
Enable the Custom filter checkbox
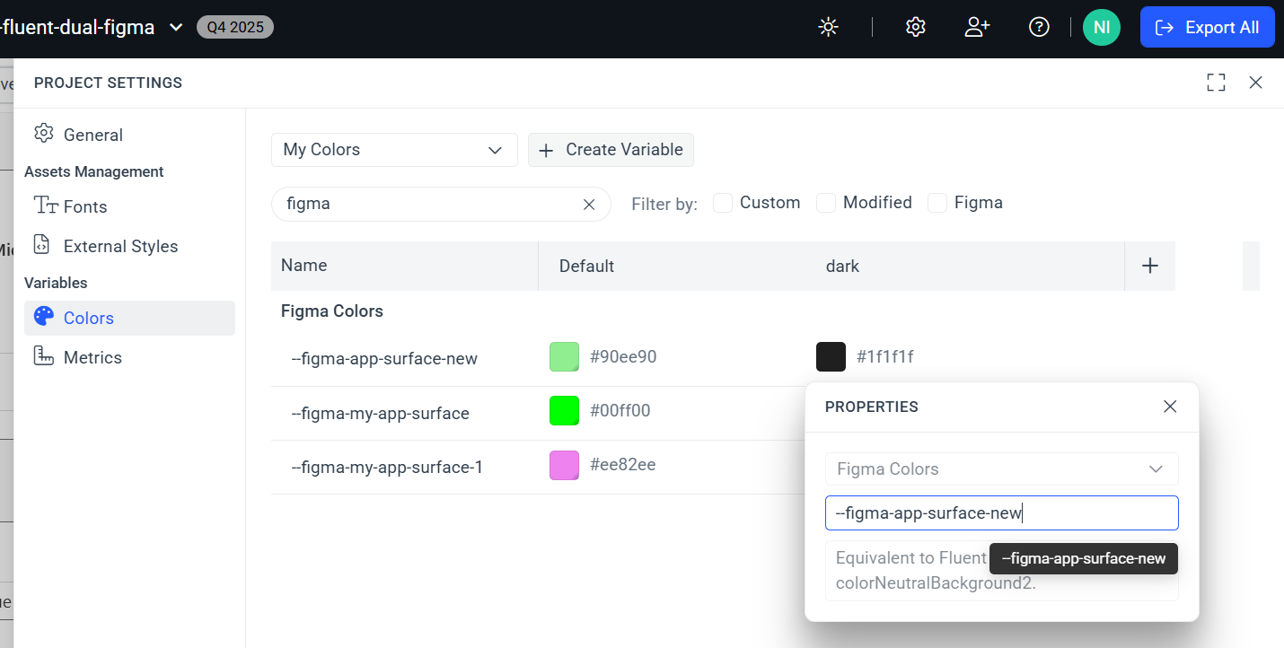(x=723, y=203)
